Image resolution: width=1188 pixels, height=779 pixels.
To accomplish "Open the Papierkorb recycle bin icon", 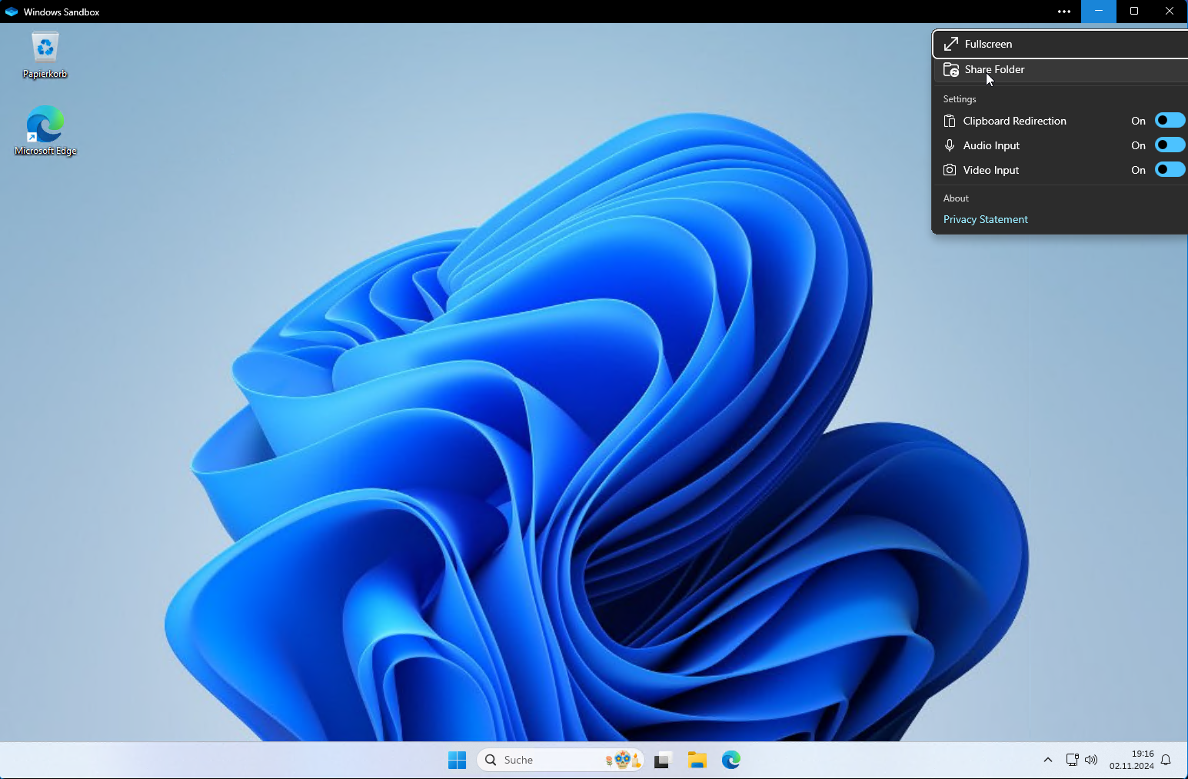I will point(45,55).
